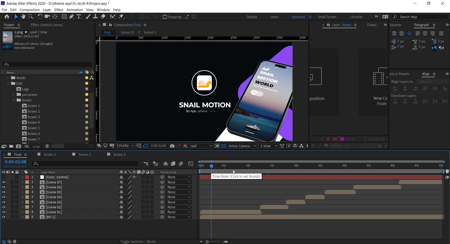The width and height of the screenshot is (450, 244).
Task: Select the Zoom magnifier tool
Action: [31, 17]
